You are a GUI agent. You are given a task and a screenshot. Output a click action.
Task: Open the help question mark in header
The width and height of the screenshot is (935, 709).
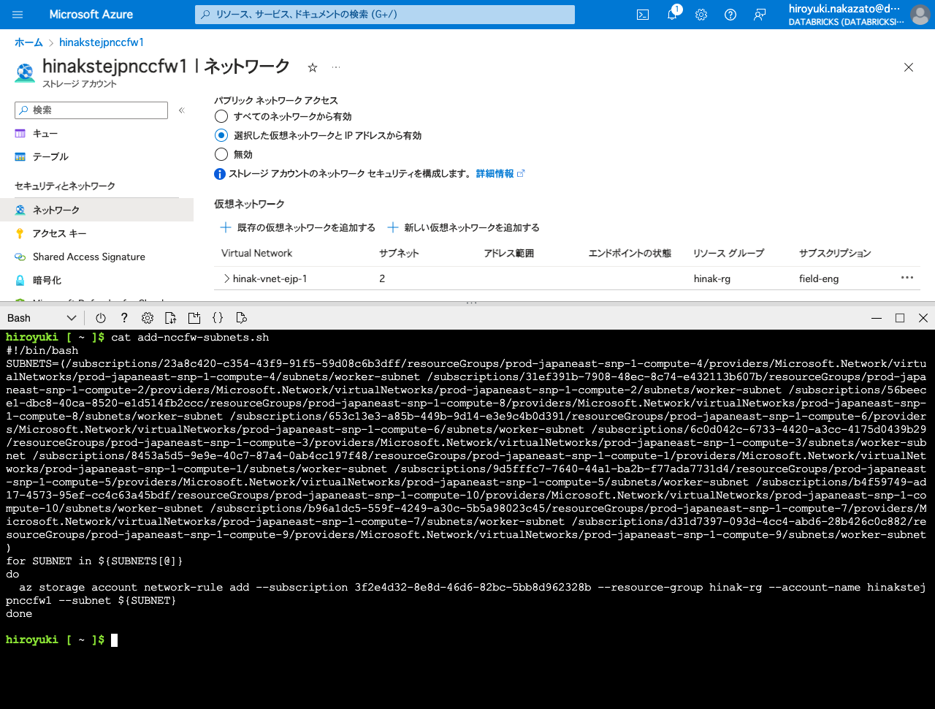pos(730,15)
